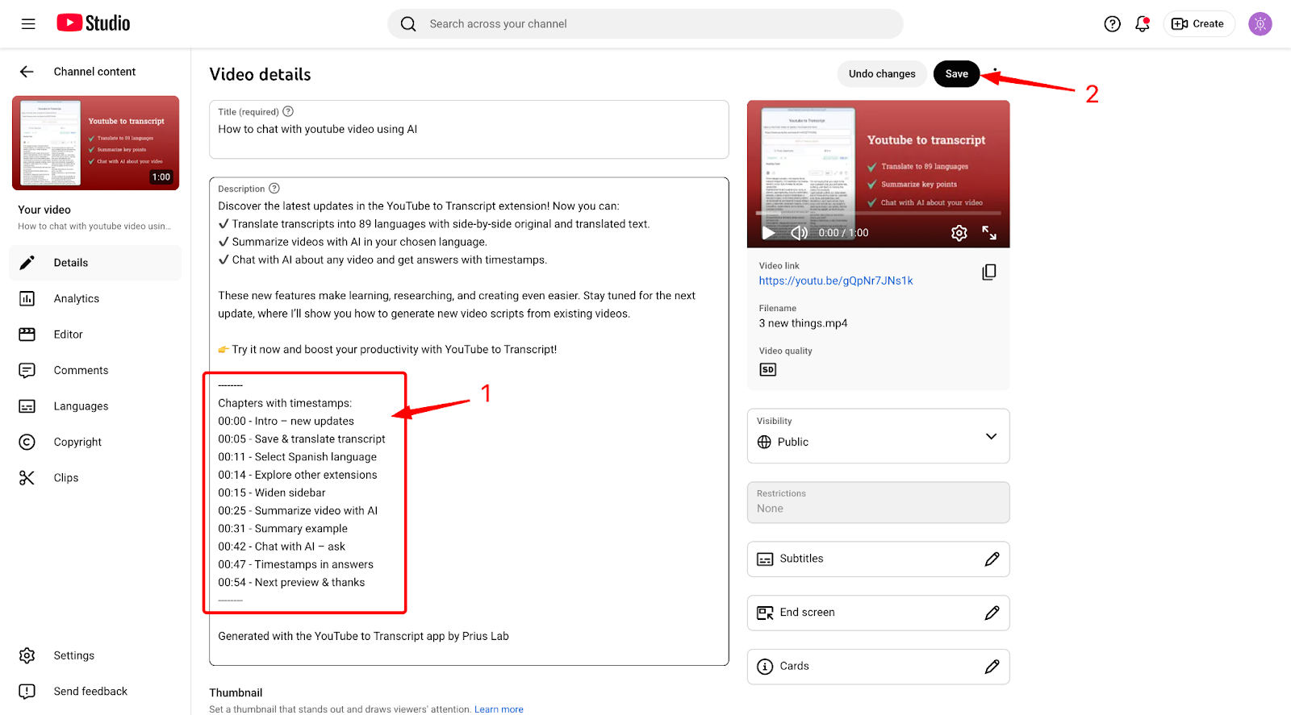Open the account avatar menu
1291x715 pixels.
(1260, 24)
